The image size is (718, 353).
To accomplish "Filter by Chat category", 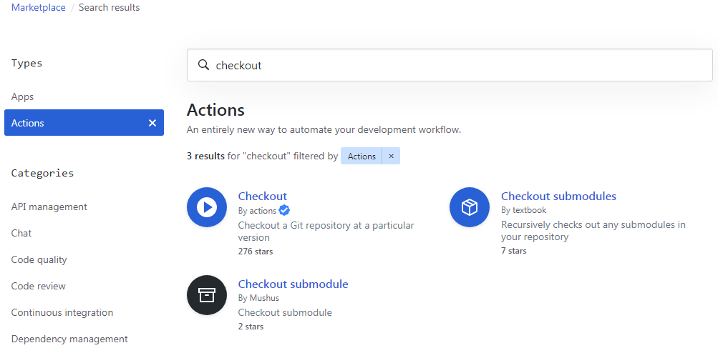I will (x=21, y=233).
